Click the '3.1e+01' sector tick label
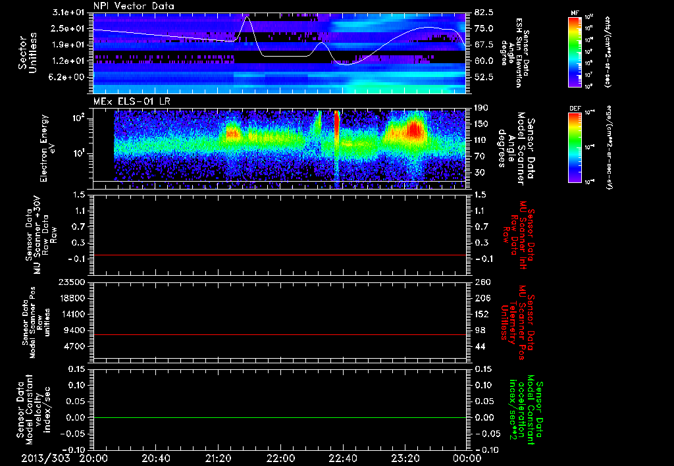Screen dimensions: 674x466 click(x=68, y=13)
